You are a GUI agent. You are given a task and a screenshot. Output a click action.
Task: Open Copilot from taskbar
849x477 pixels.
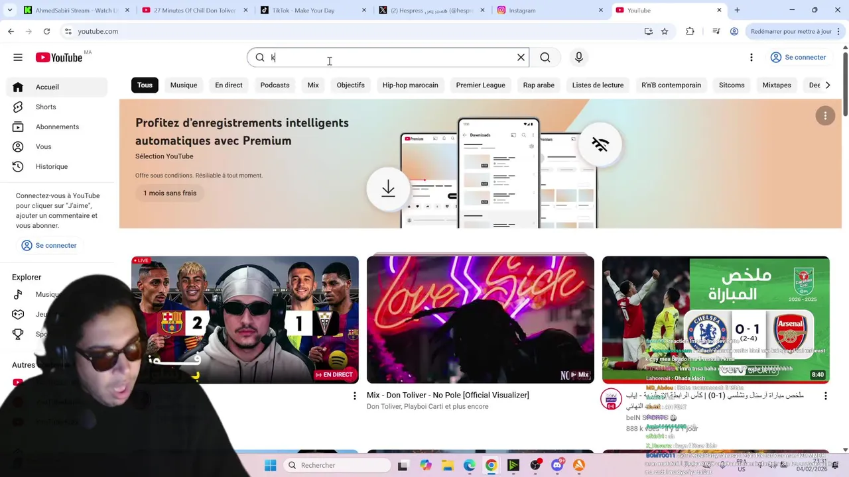(426, 465)
